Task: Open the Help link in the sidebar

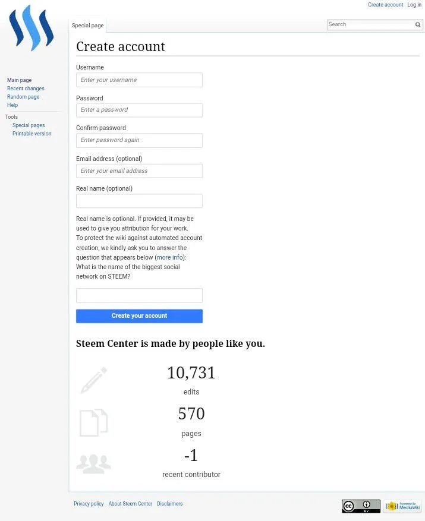Action: (x=12, y=105)
